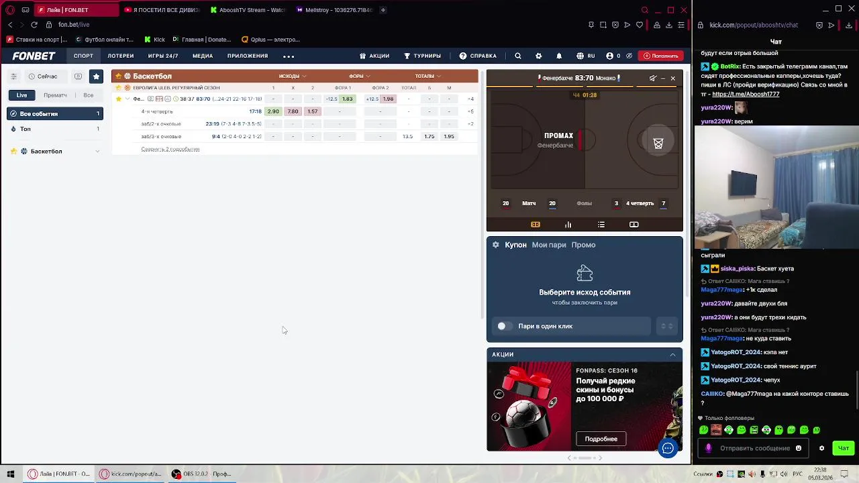Switch to the Прематч tab
859x483 pixels.
pyautogui.click(x=55, y=95)
